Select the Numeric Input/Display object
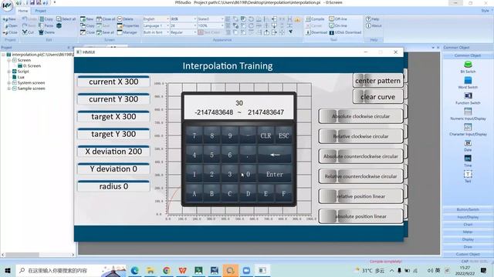The width and height of the screenshot is (494, 277). coord(468,114)
